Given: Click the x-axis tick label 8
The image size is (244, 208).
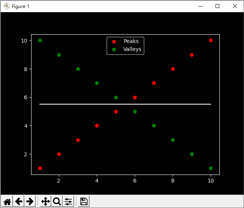Looking at the screenshot, I should click(x=173, y=181).
